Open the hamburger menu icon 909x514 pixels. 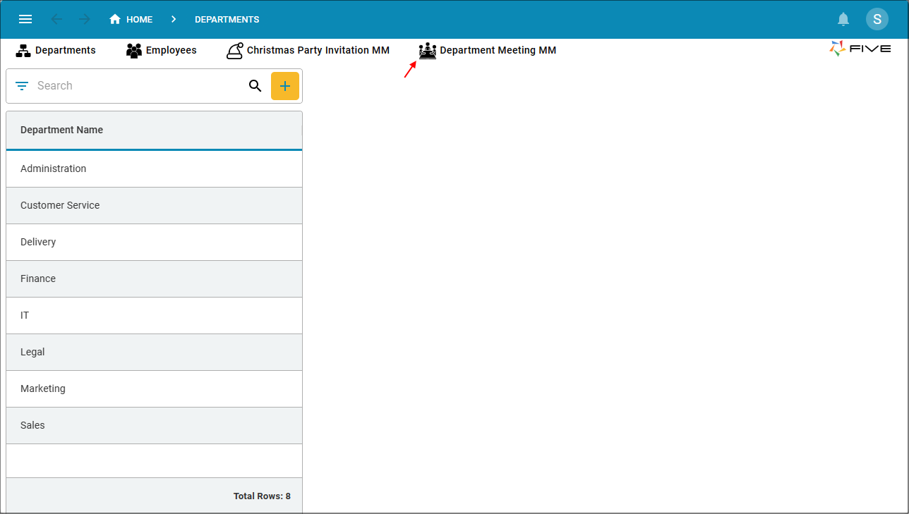(x=25, y=19)
